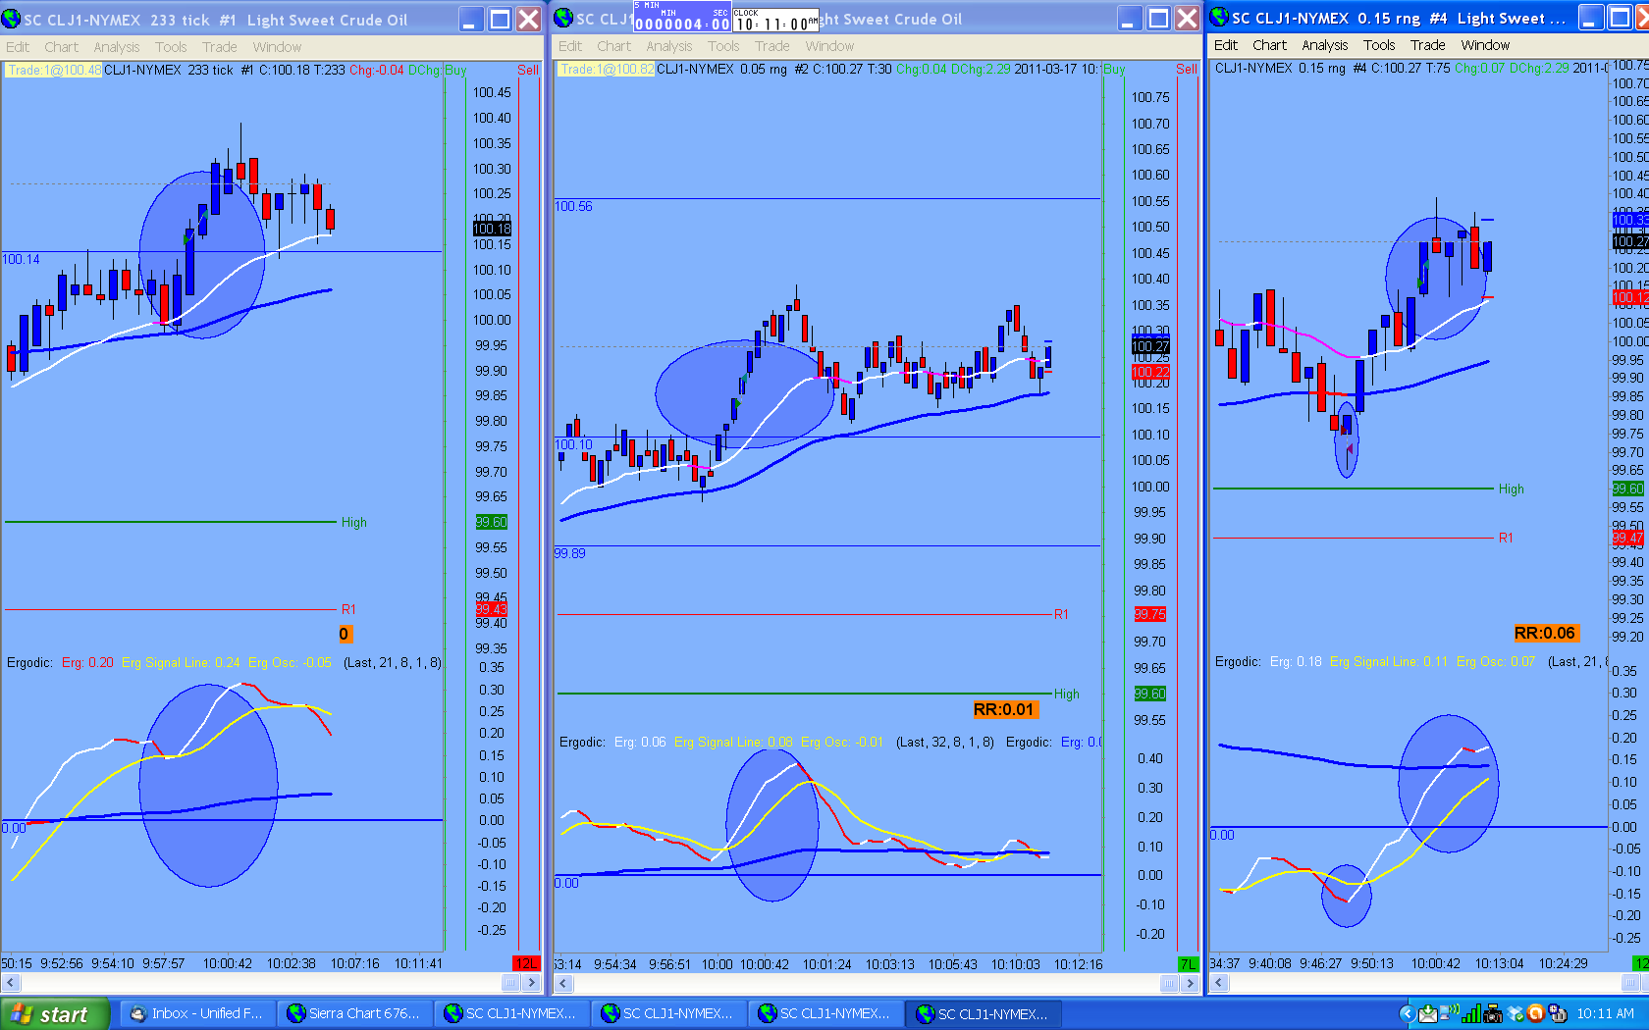Click the orange 0 label in #1 chart
Viewport: 1649px width, 1030px height.
345,634
